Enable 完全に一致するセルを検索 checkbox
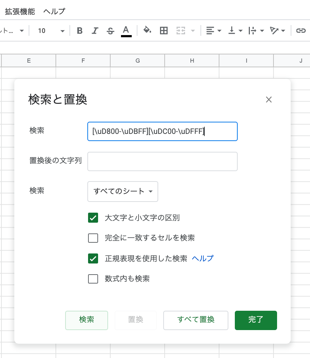The height and width of the screenshot is (358, 310). (93, 238)
